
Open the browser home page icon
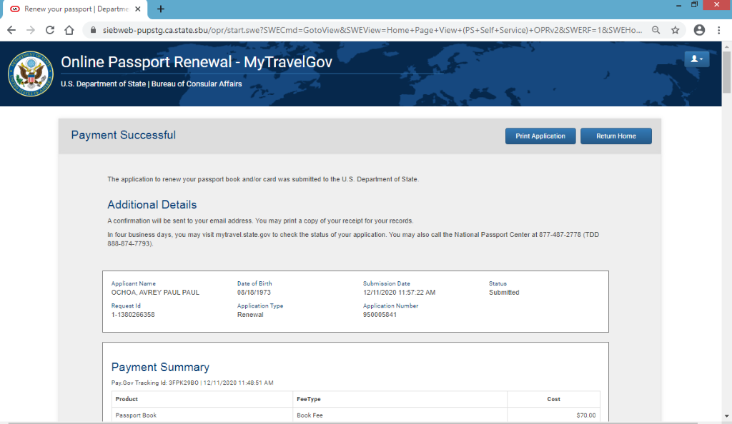(69, 30)
